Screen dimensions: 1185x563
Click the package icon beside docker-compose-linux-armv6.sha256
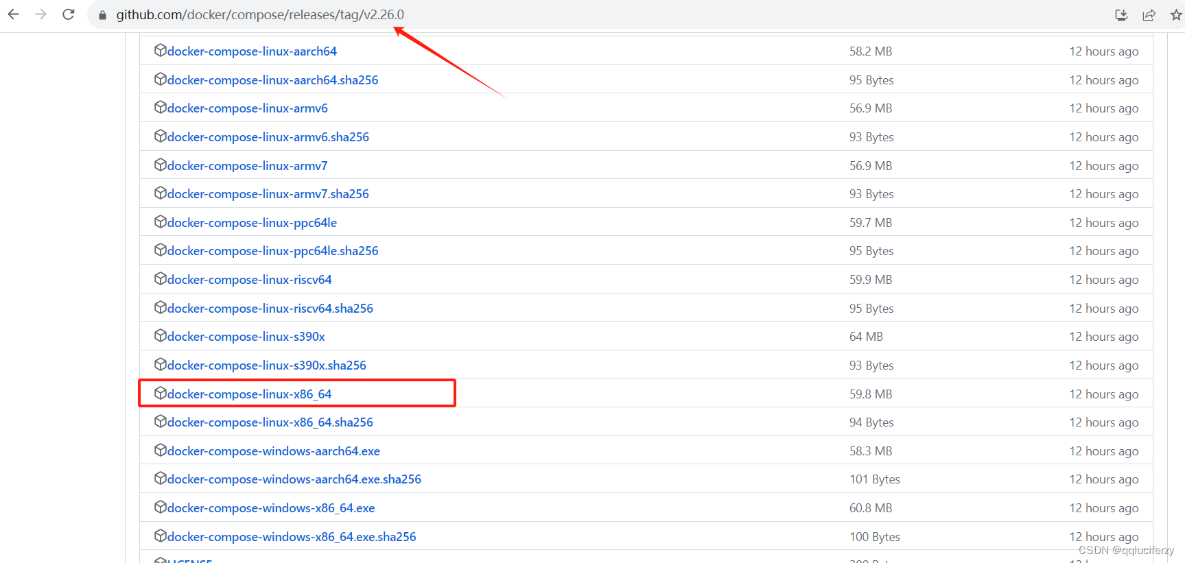(x=160, y=136)
